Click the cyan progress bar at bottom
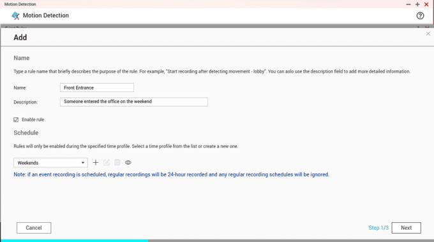The width and height of the screenshot is (434, 242). coord(74,241)
